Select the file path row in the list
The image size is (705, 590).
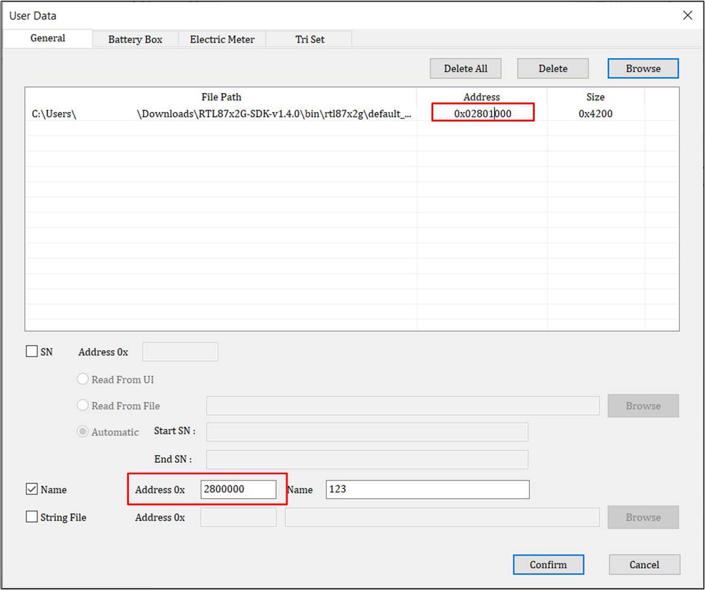tap(222, 114)
